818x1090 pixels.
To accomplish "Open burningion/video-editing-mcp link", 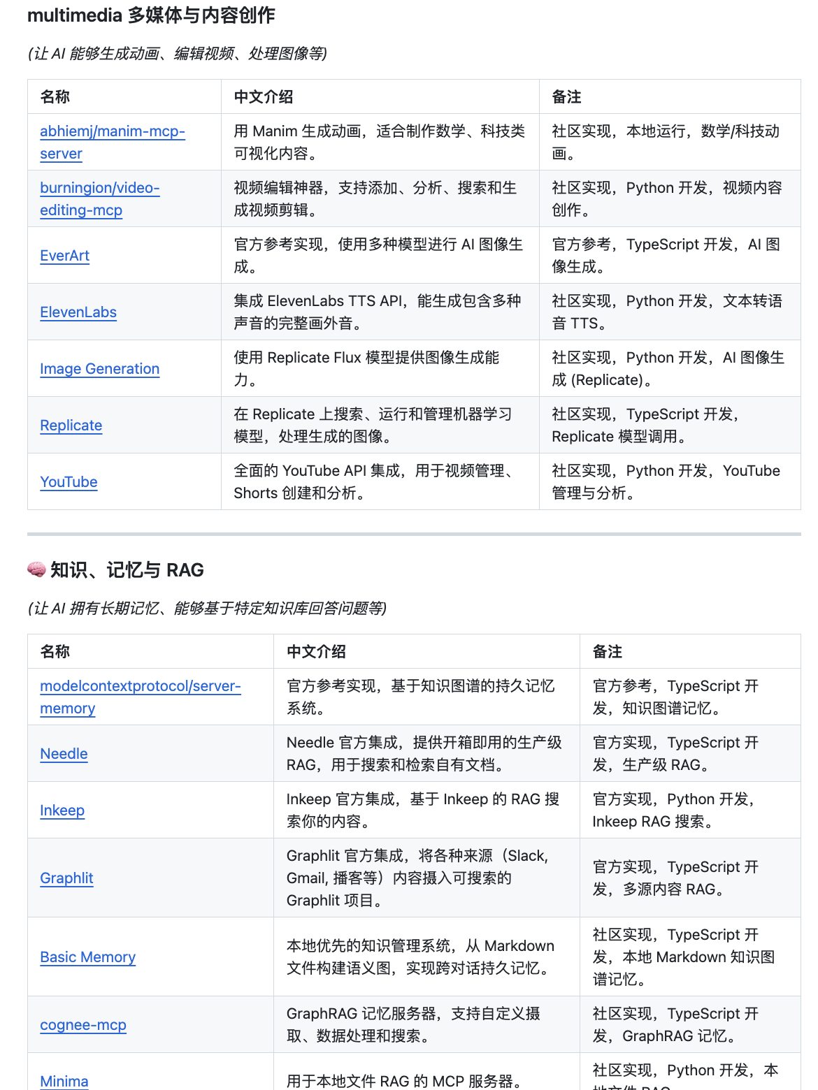I will coord(100,199).
